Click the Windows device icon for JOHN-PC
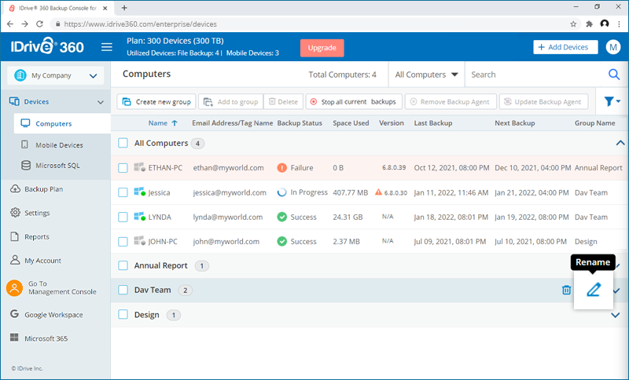 point(139,241)
